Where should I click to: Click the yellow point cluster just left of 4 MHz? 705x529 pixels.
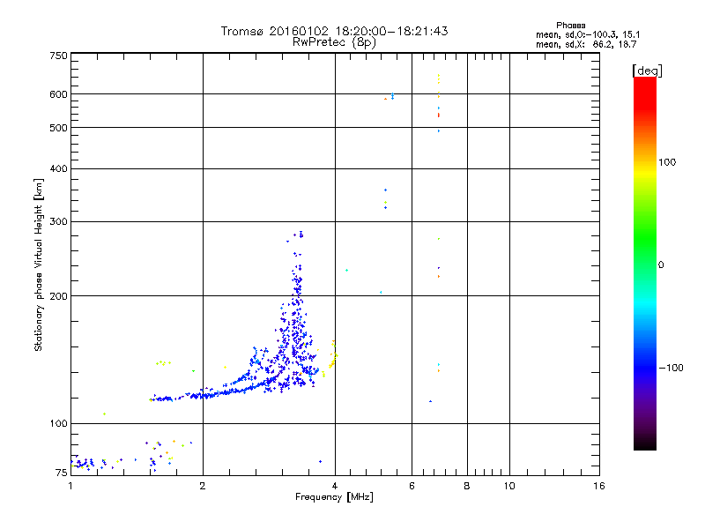(333, 356)
